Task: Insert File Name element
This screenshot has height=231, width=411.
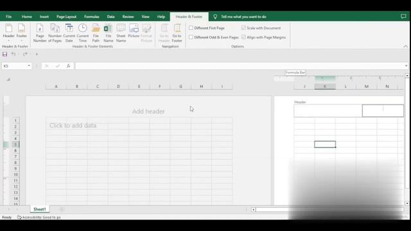Action: coord(109,33)
